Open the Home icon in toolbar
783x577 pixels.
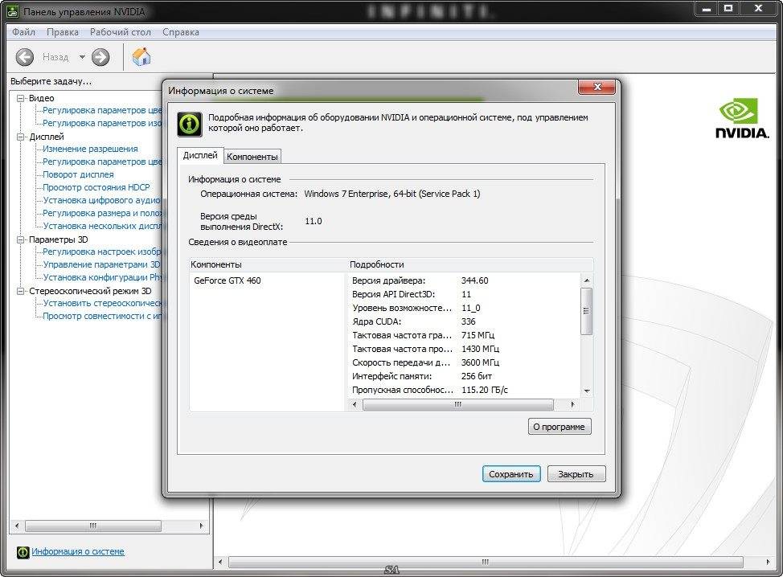(x=141, y=56)
